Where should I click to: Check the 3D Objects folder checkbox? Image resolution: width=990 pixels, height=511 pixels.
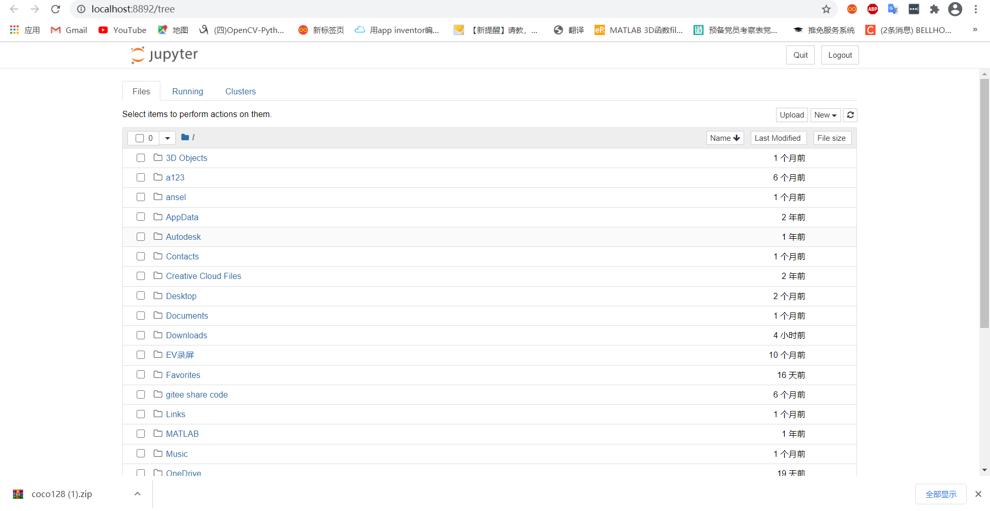[x=141, y=158]
